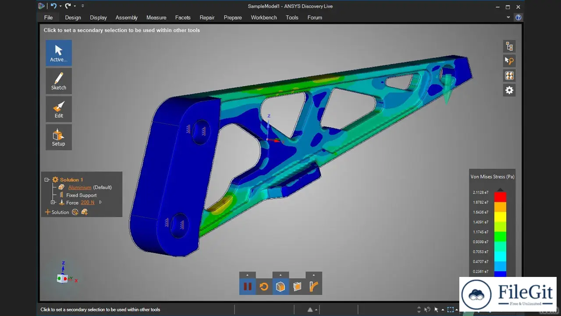
Task: Open the quick access toolbar customize dropdown
Action: (83, 6)
